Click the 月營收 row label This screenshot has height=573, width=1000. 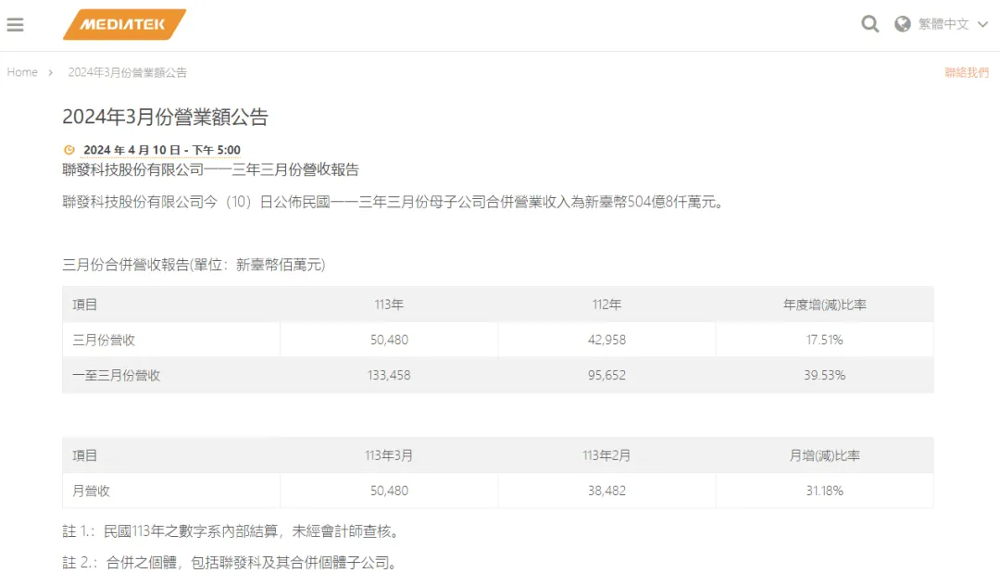click(x=91, y=491)
